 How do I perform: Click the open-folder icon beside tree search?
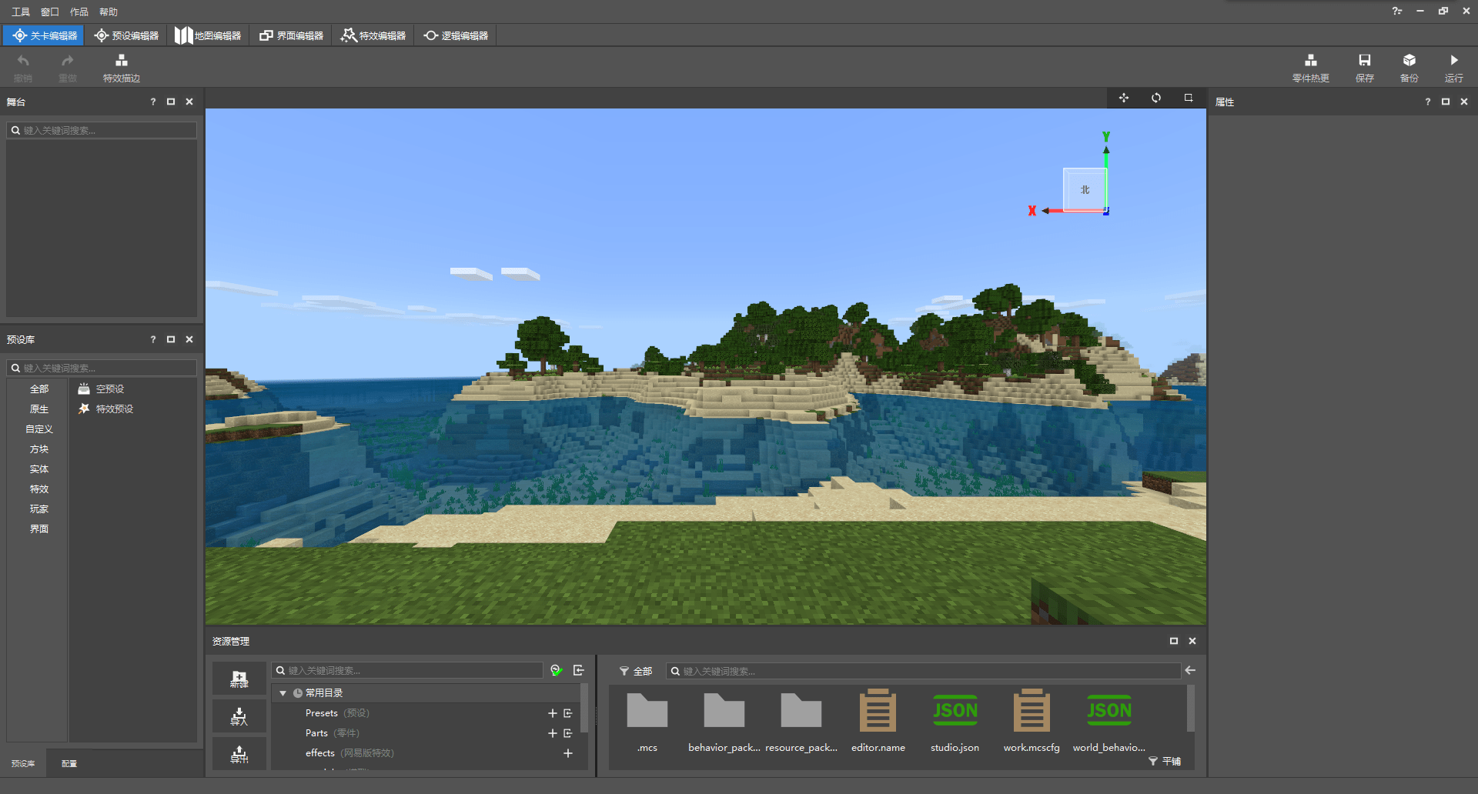(x=579, y=671)
